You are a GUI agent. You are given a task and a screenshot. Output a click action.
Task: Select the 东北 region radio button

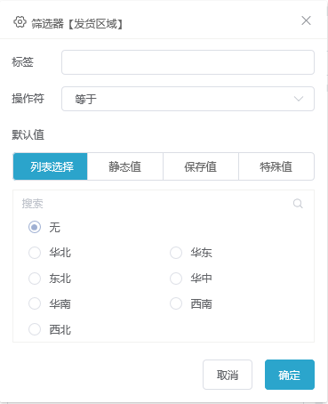click(35, 279)
